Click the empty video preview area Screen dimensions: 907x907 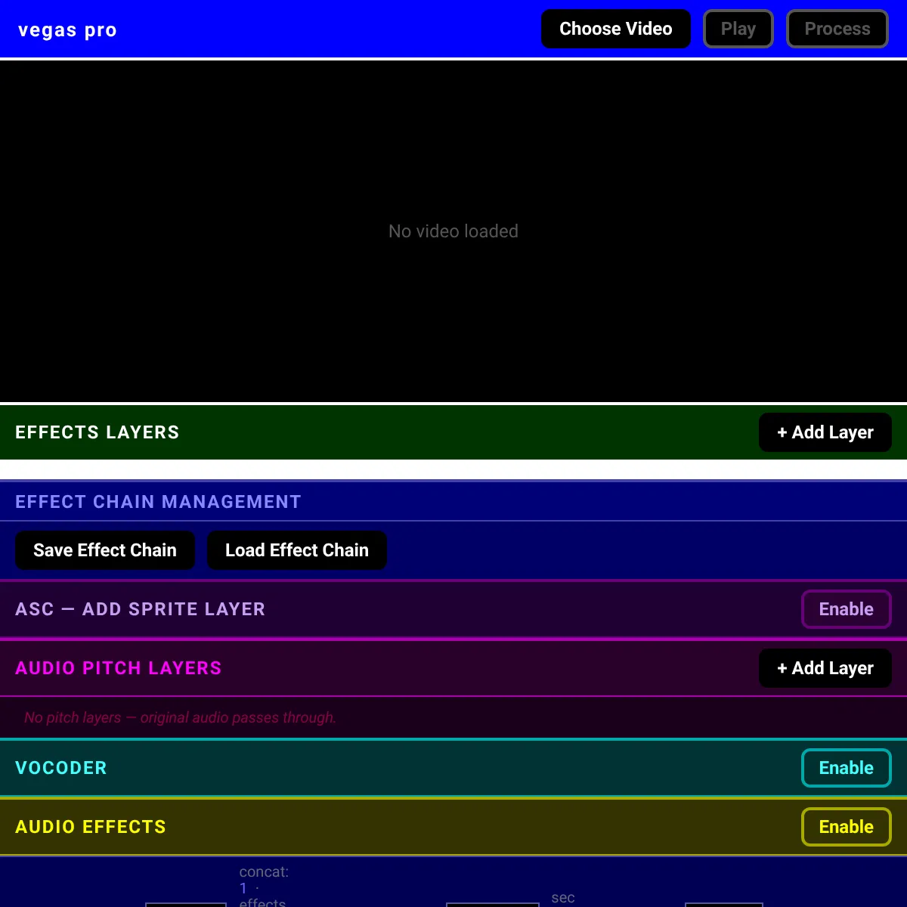click(x=453, y=231)
